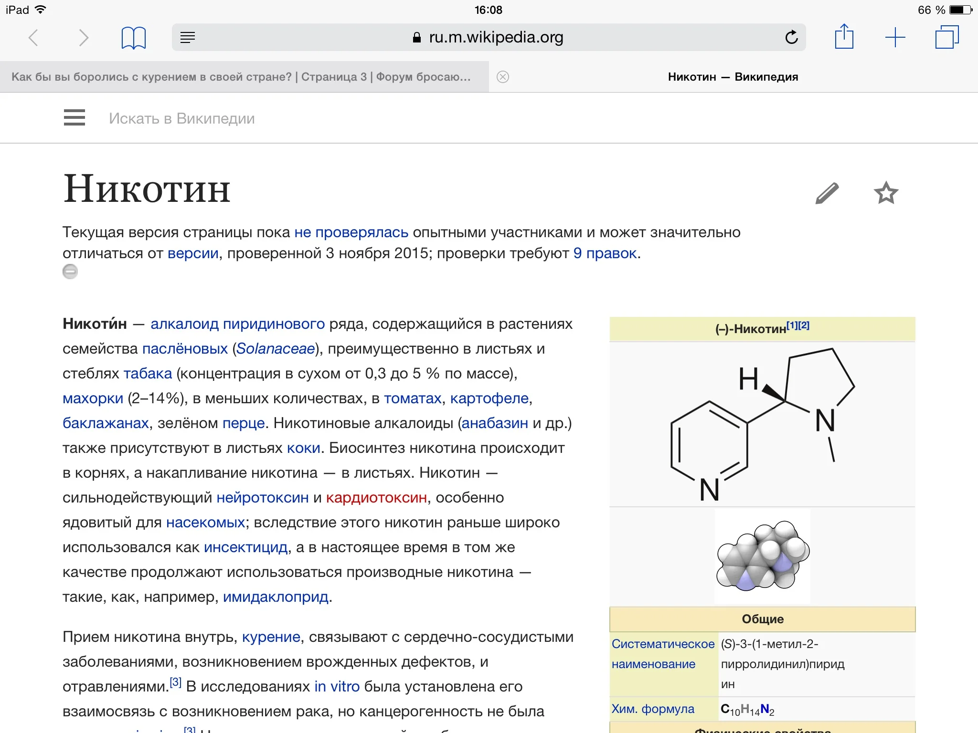Tap the Share icon in Safari toolbar
The image size is (978, 733).
click(845, 37)
